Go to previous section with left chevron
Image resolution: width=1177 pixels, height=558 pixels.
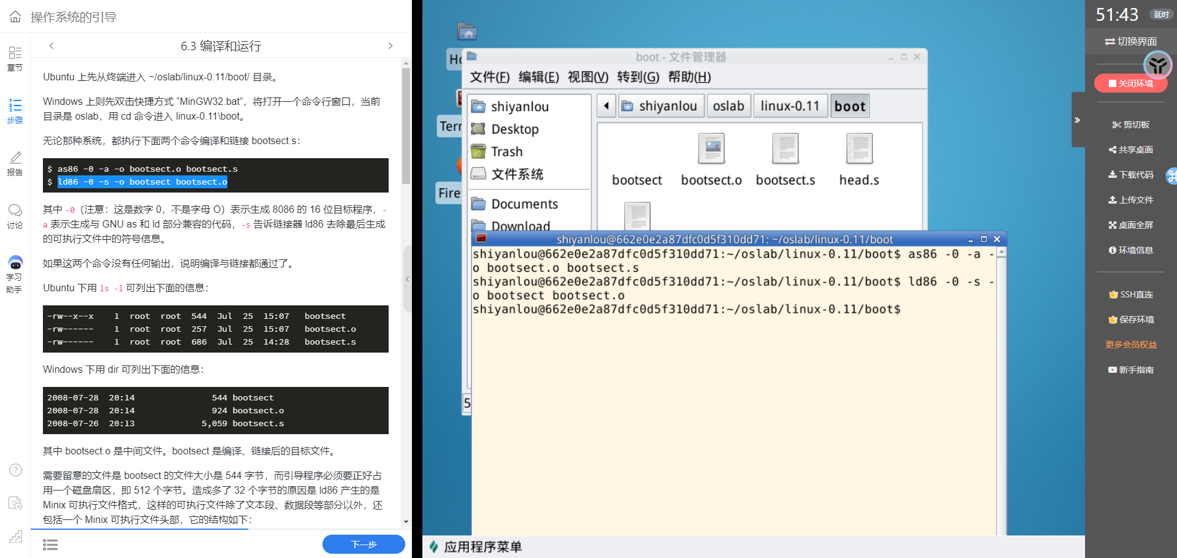coord(51,46)
